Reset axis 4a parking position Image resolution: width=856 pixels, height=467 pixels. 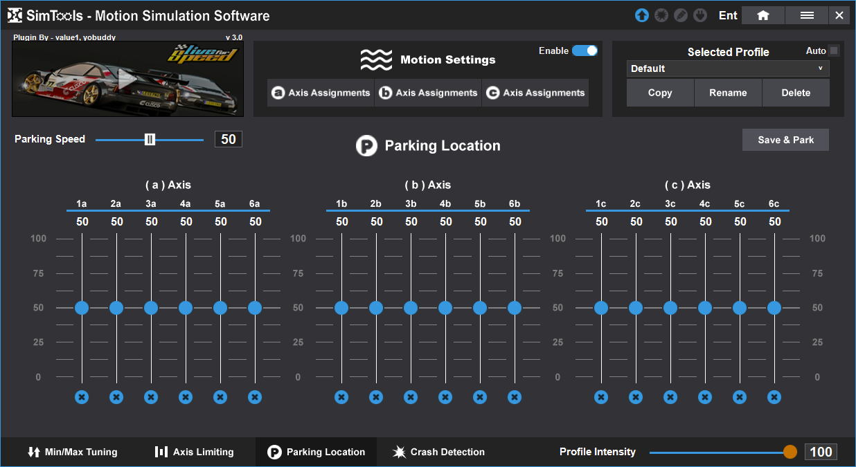[x=186, y=397]
